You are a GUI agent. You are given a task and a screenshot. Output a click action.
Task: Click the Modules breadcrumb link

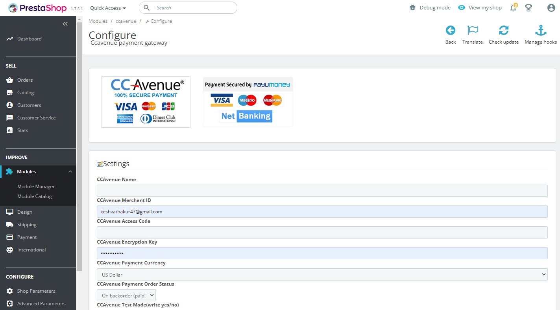[x=98, y=21]
